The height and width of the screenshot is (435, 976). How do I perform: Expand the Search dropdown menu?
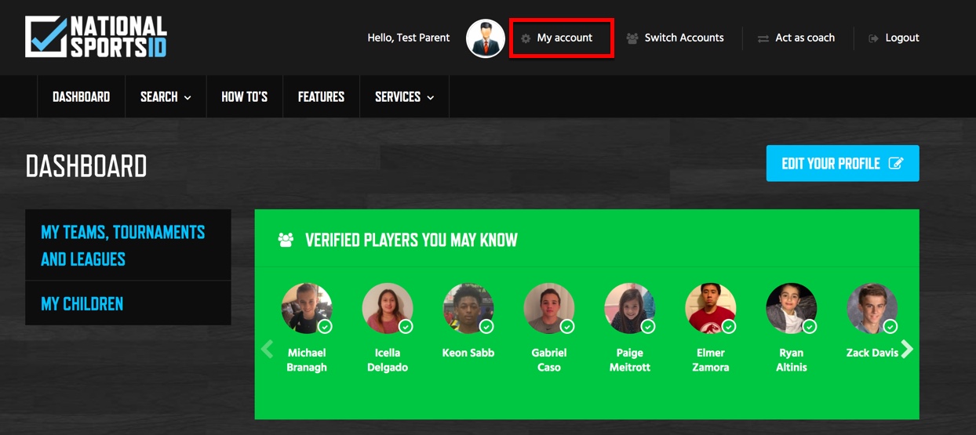tap(166, 96)
